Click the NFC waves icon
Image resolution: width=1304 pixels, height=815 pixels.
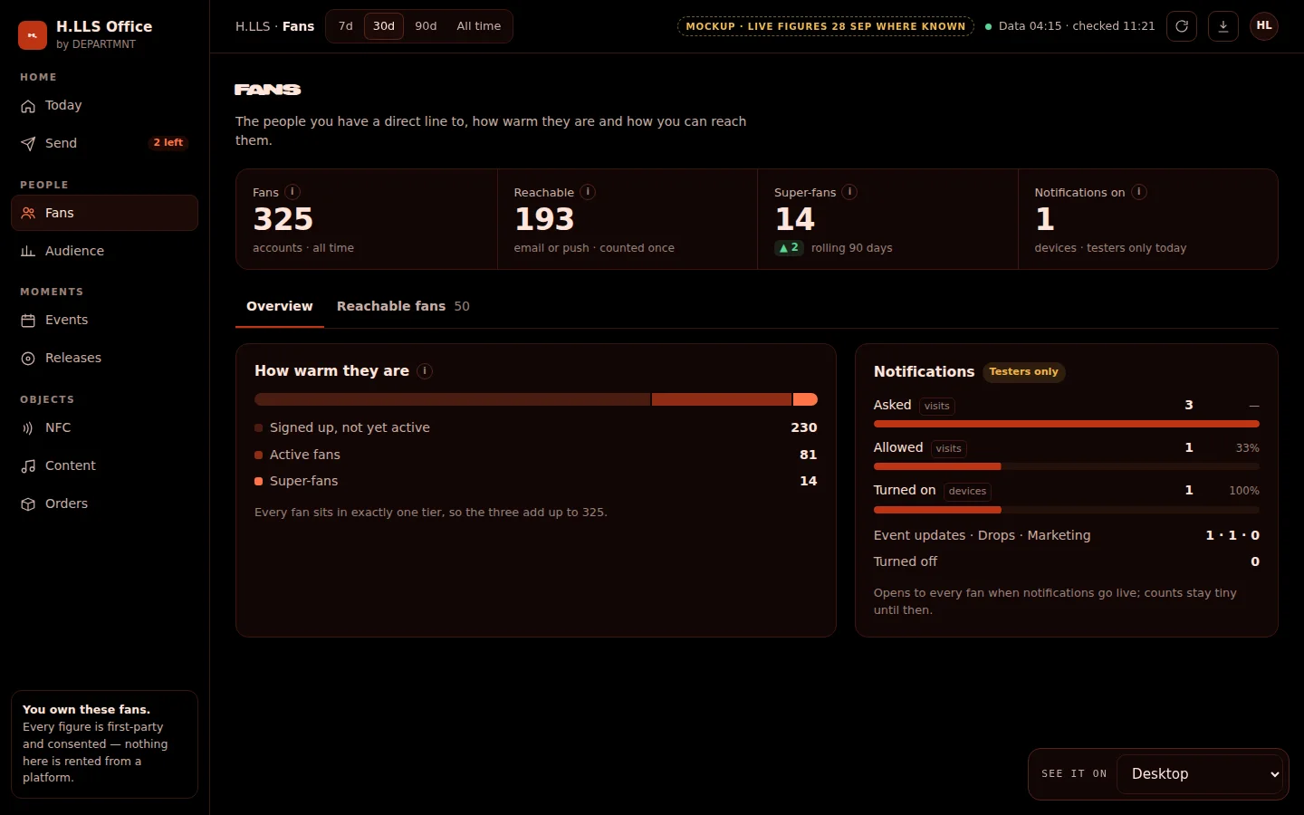pyautogui.click(x=28, y=428)
